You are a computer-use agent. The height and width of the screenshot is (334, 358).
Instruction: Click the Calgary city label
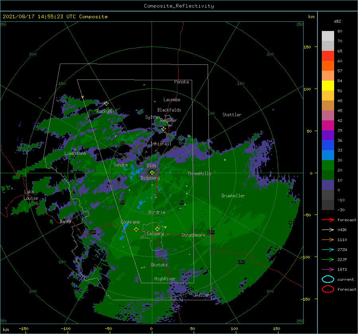tap(155, 234)
